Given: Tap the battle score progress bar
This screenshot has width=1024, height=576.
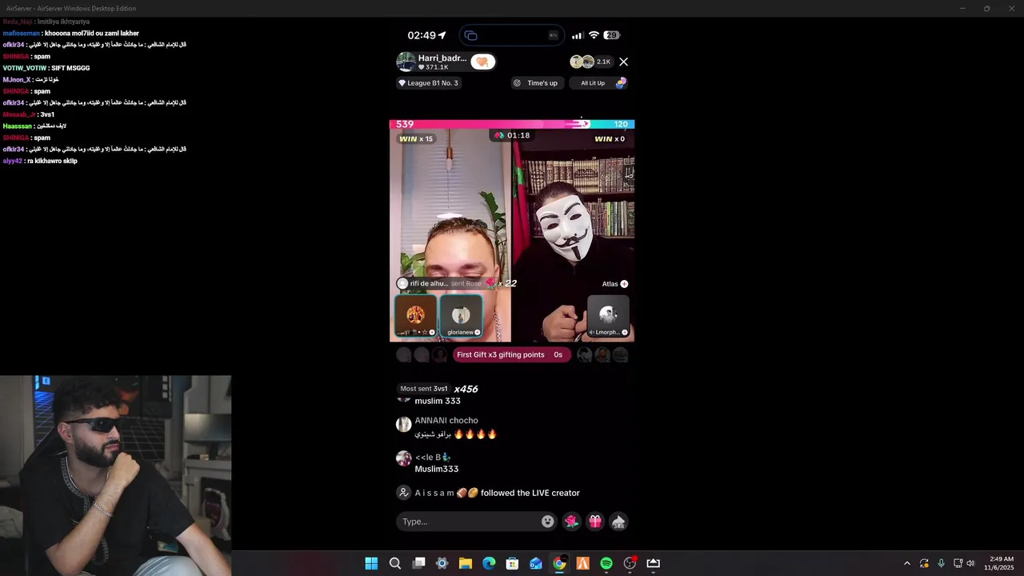Looking at the screenshot, I should 512,124.
